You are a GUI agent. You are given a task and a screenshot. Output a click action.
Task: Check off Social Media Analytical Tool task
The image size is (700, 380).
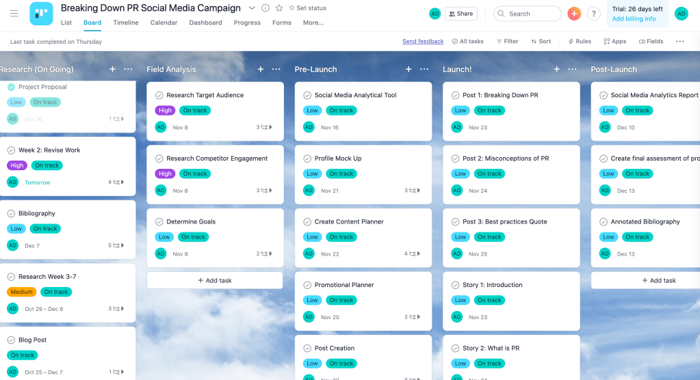point(307,96)
